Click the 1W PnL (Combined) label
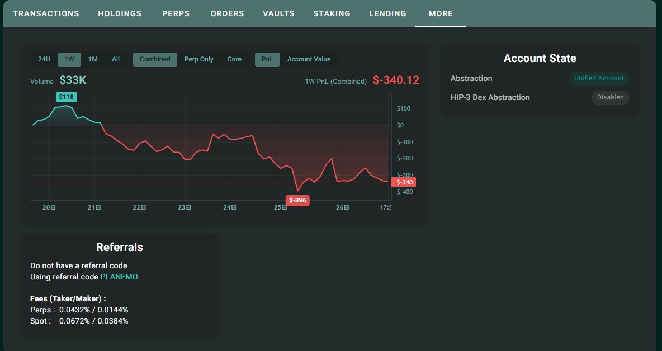The image size is (662, 351). tap(335, 82)
